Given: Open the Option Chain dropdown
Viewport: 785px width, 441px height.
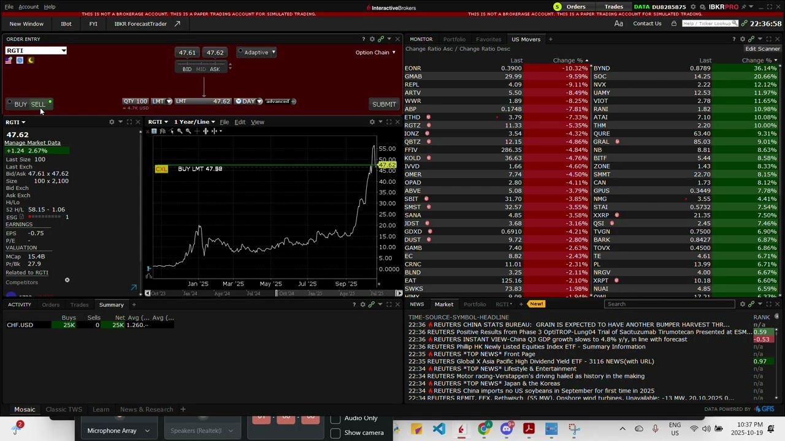Looking at the screenshot, I should coord(375,52).
